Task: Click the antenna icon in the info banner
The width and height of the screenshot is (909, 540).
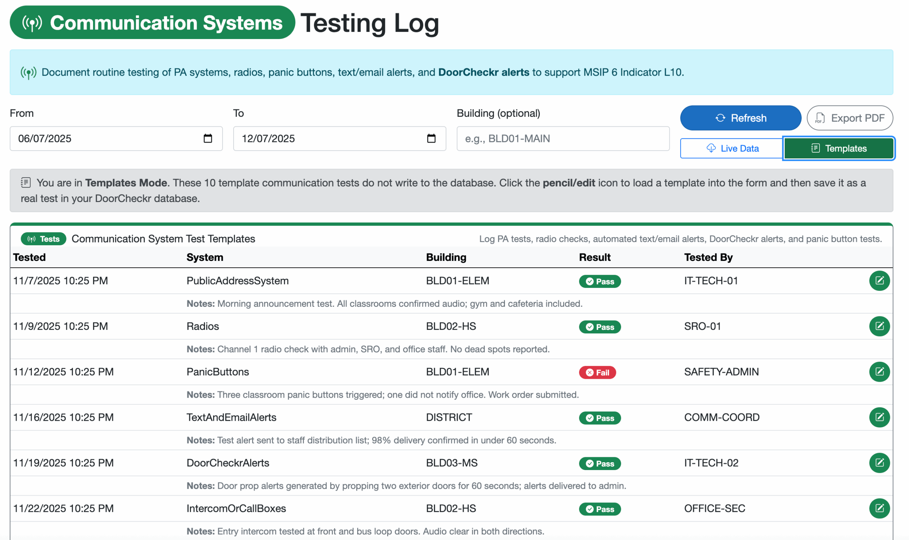Action: point(28,72)
